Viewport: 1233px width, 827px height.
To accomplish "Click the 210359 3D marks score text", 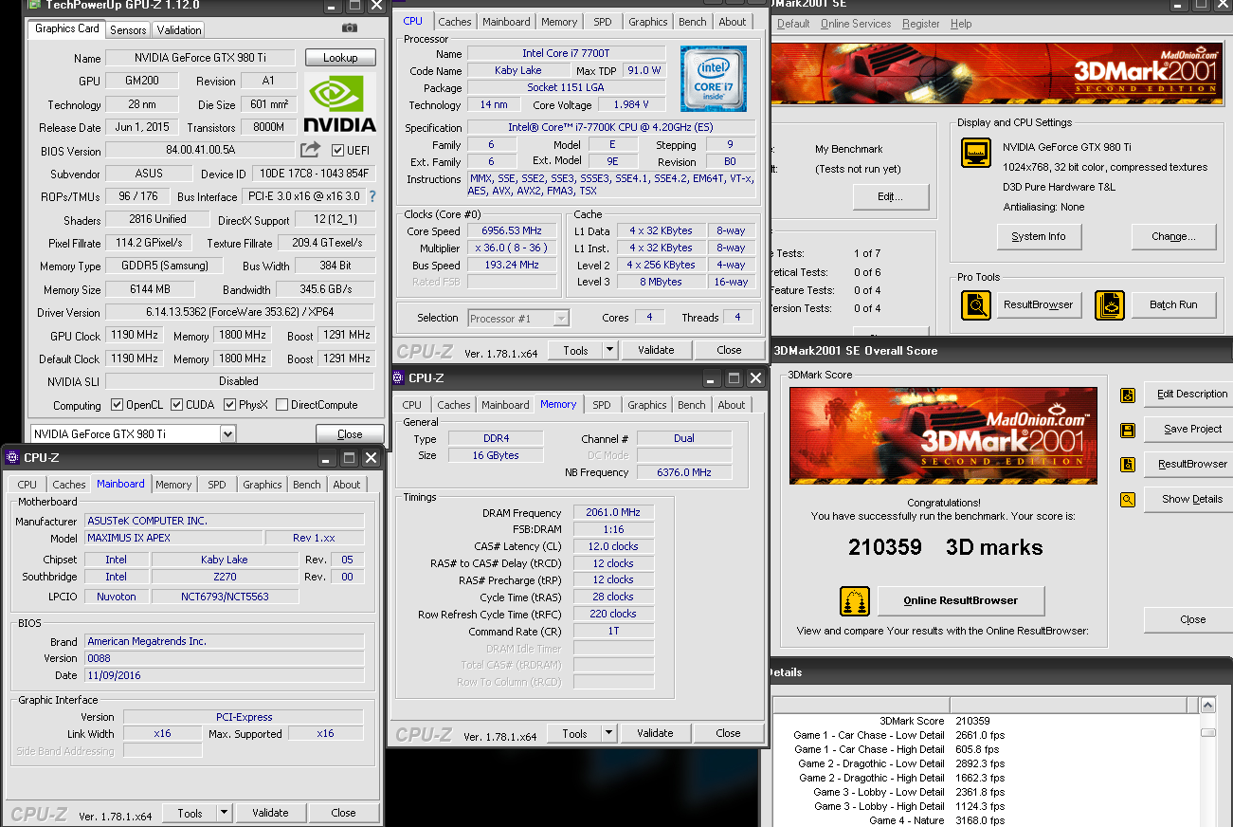I will [945, 547].
